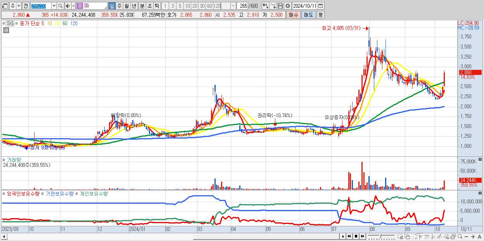Viewport: 484px width, 241px height.
Task: Click the 265 bar count field
Action: tap(242, 6)
